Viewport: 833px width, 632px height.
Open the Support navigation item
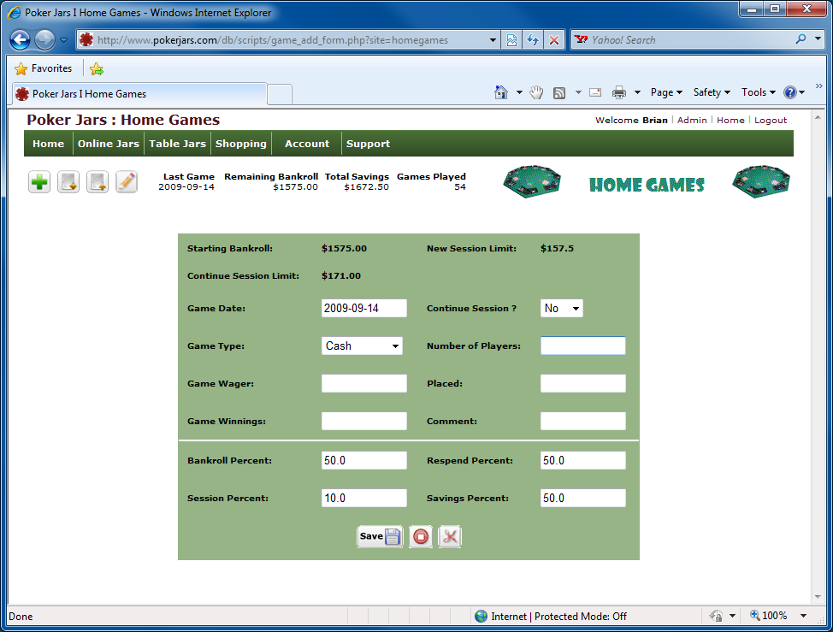(x=368, y=144)
